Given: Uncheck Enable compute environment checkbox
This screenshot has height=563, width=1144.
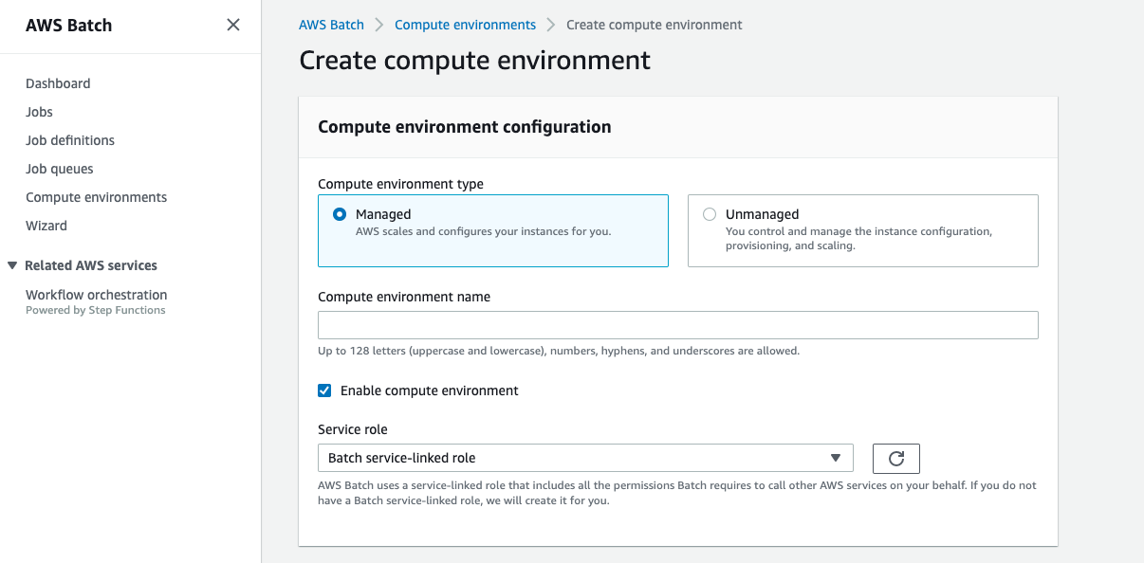Looking at the screenshot, I should 324,390.
